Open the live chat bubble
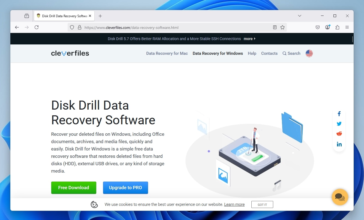 point(340,197)
